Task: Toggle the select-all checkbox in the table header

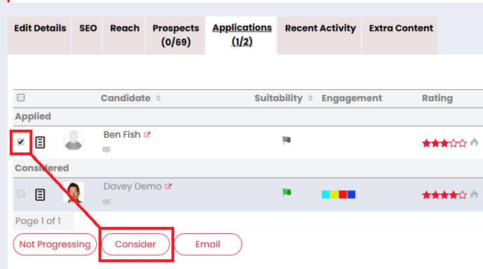Action: tap(20, 98)
